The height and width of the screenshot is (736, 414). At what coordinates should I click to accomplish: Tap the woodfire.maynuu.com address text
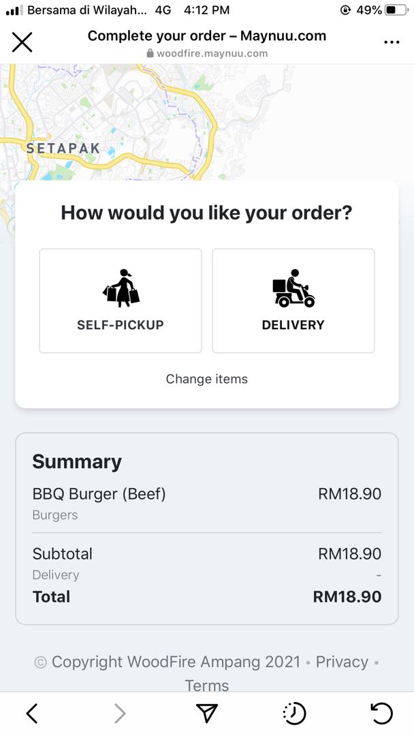(212, 53)
